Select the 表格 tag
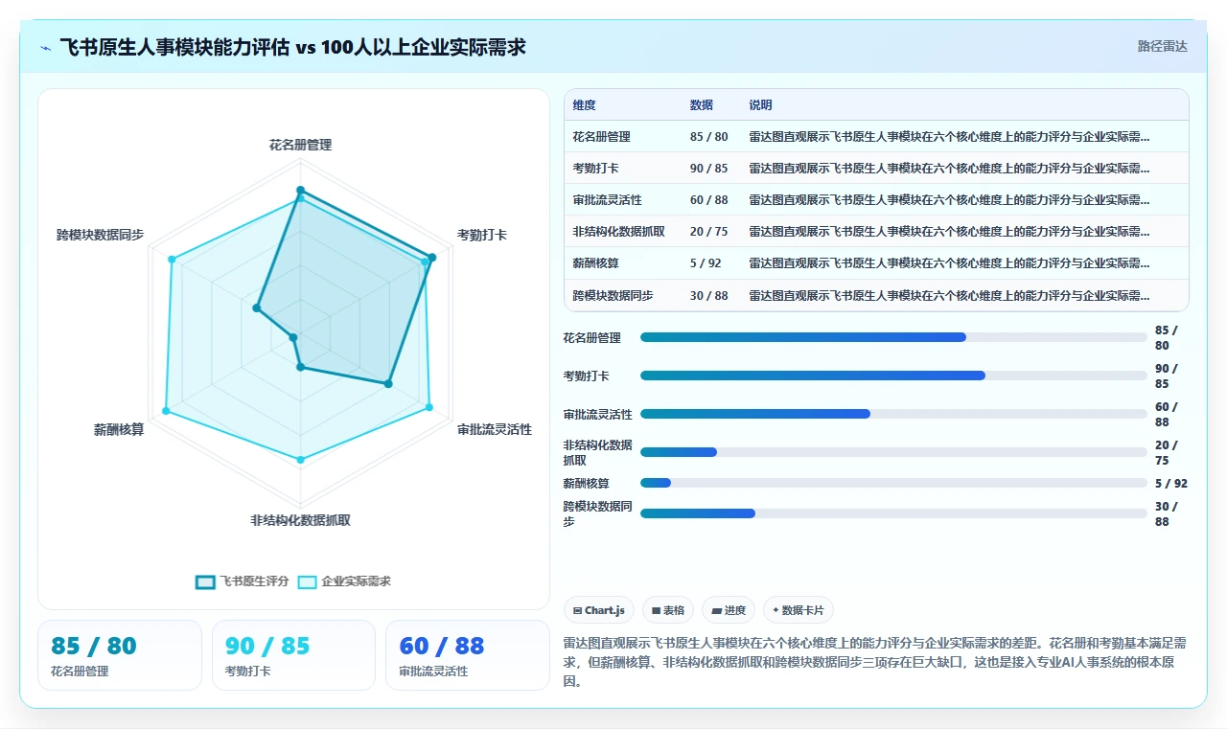This screenshot has height=729, width=1227. click(668, 610)
